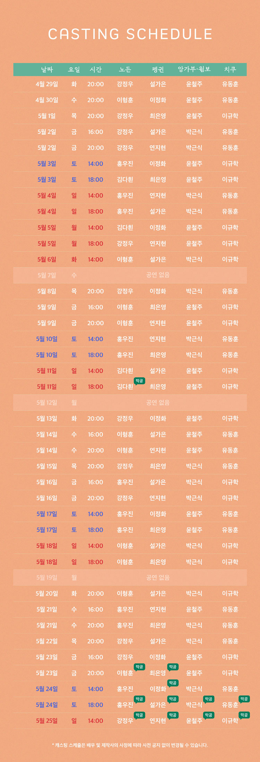Select the 앙가부·윔보 column header

pos(194,69)
